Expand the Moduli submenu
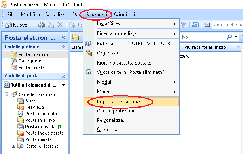Screen dimensions: 243x154 tap(131, 82)
